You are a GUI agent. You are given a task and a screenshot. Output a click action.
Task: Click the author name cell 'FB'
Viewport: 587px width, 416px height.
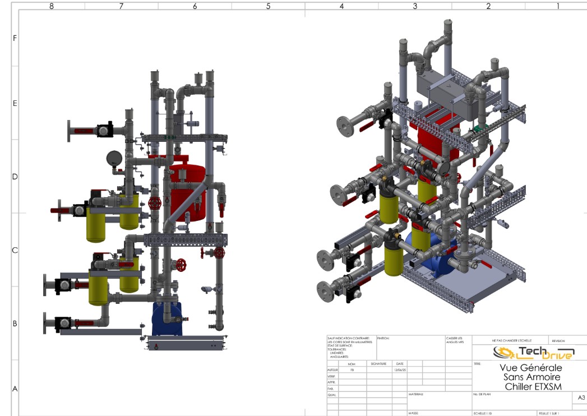point(352,370)
